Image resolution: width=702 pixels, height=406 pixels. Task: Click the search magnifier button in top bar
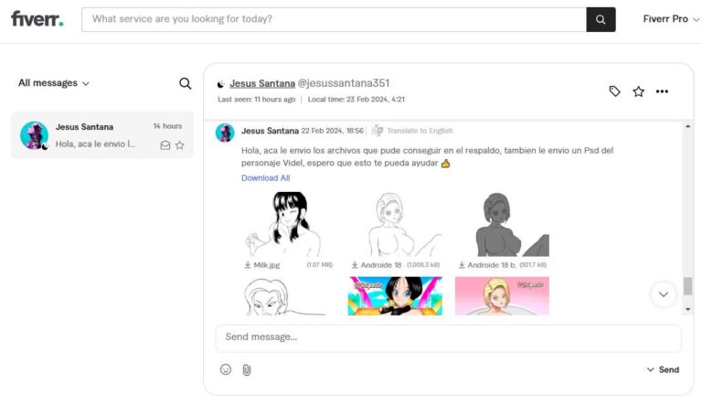click(x=601, y=19)
